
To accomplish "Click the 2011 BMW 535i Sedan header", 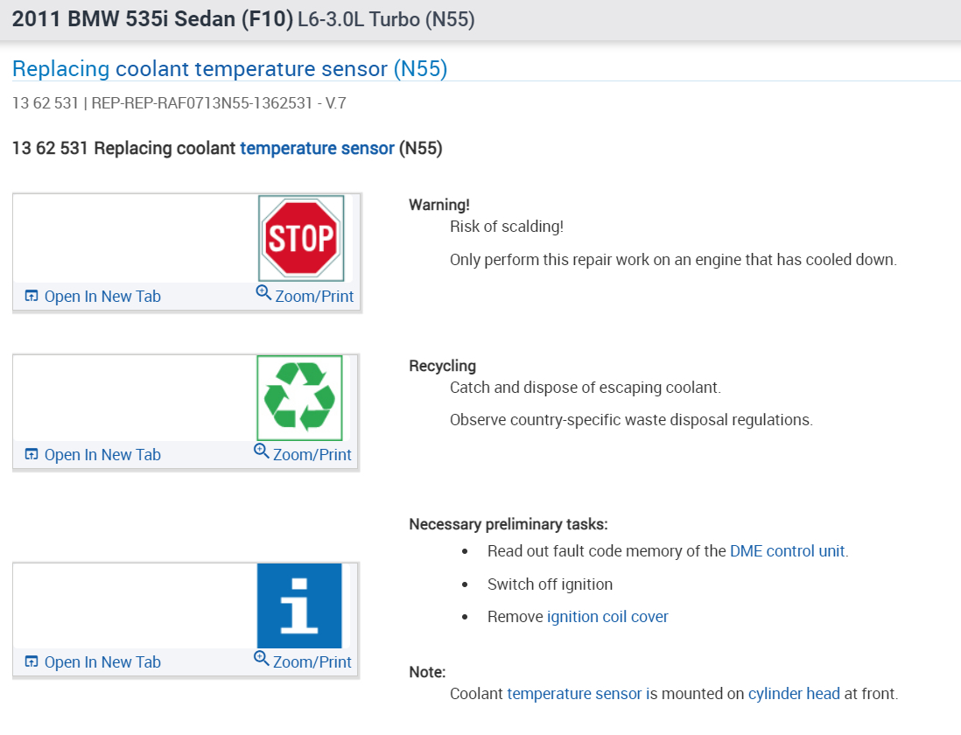I will 153,19.
